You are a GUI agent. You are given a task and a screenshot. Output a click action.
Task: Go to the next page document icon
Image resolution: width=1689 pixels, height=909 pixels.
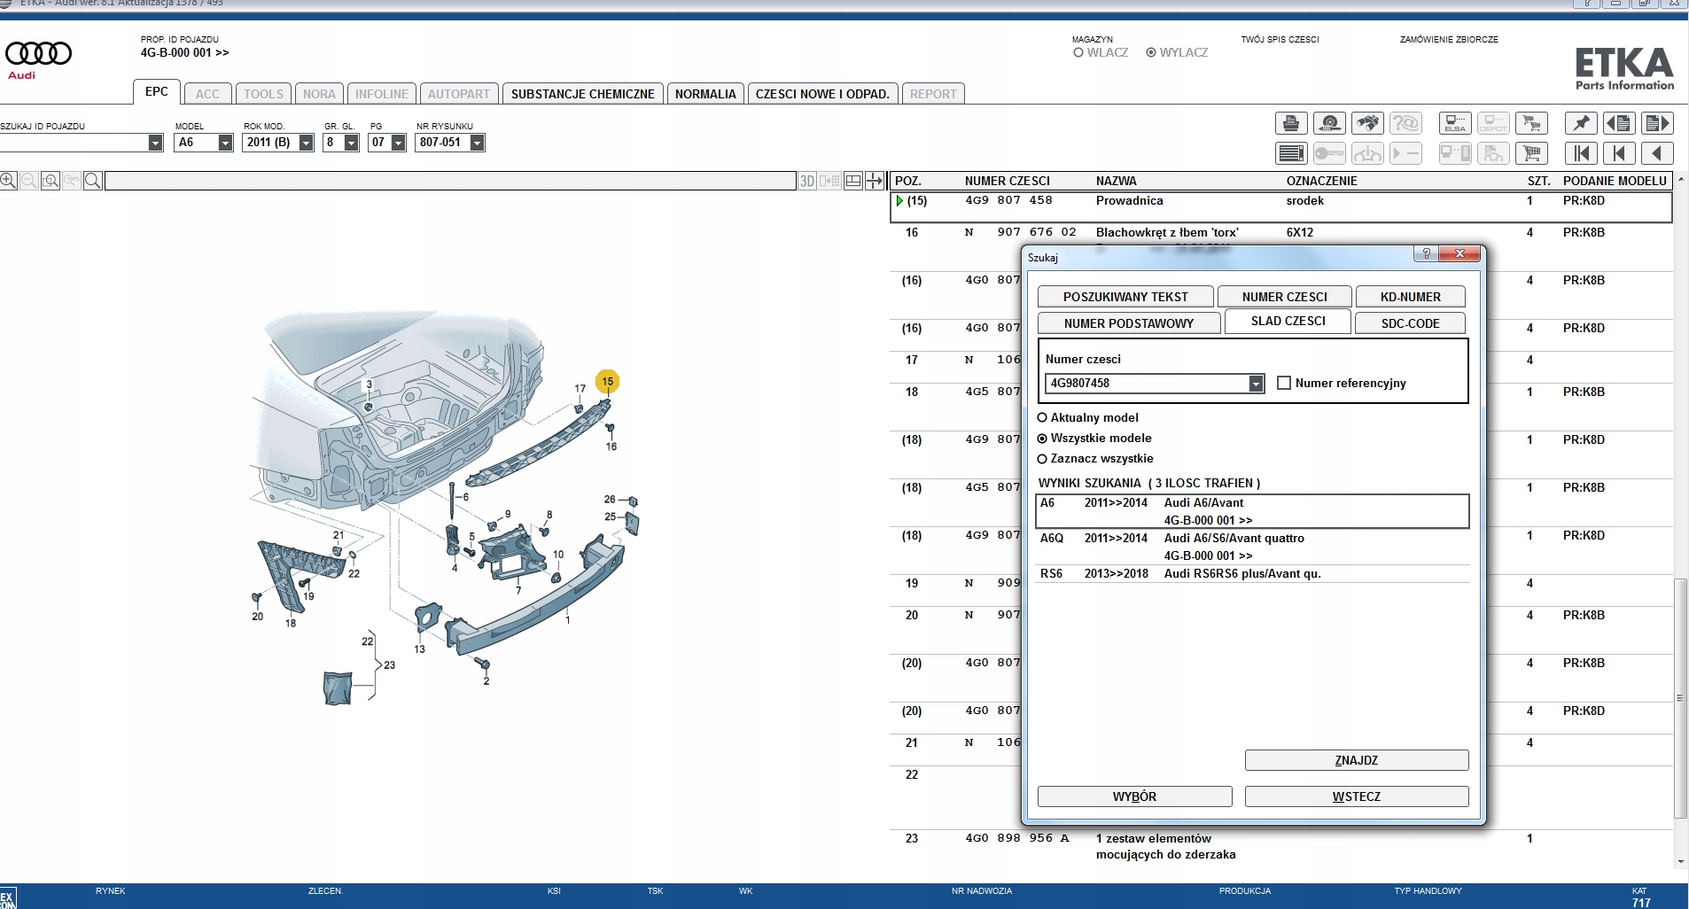coord(1656,123)
